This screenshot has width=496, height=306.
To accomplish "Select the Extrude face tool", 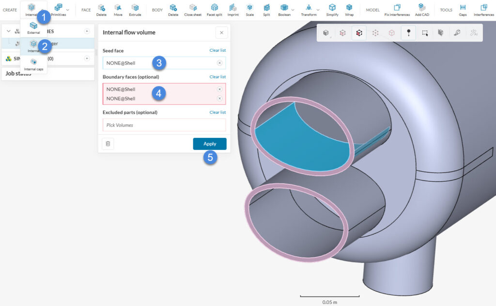I will pos(136,9).
